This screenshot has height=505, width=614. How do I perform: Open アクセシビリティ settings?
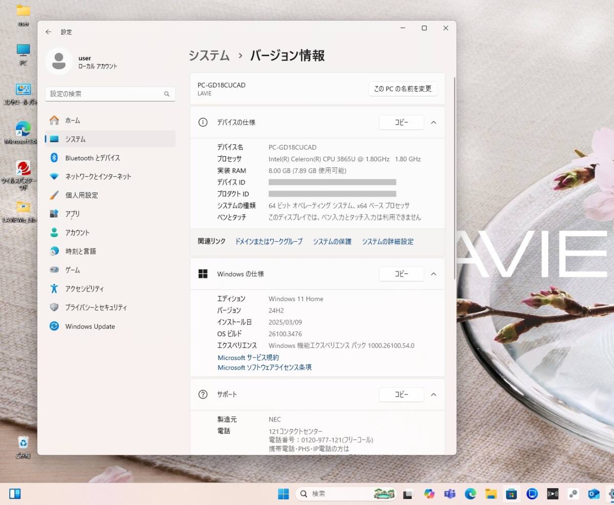coord(111,289)
